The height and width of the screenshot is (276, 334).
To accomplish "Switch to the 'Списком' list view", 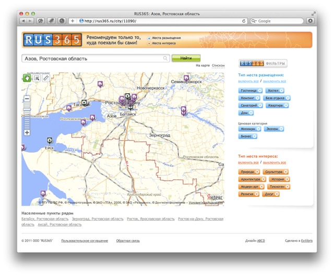I will [x=219, y=66].
